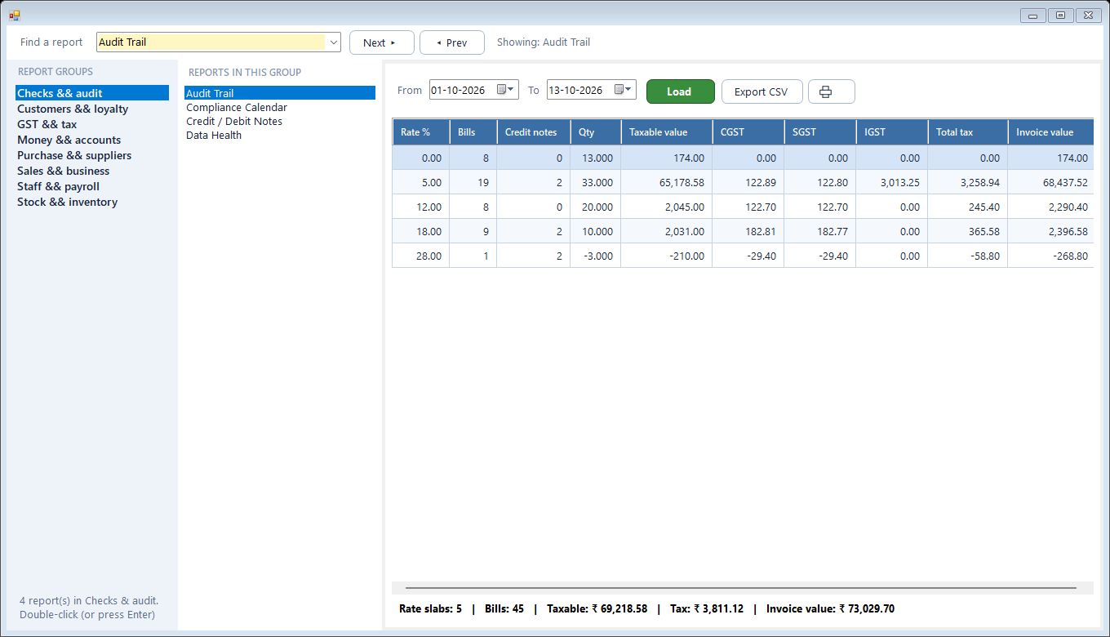This screenshot has width=1110, height=637.
Task: Select Money && accounts report group
Action: click(x=69, y=140)
